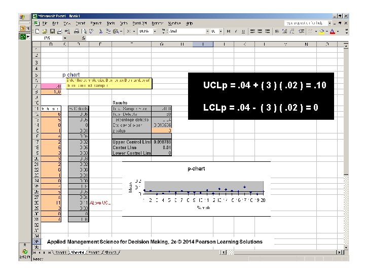Click the Paste clipboard icon

point(116,31)
